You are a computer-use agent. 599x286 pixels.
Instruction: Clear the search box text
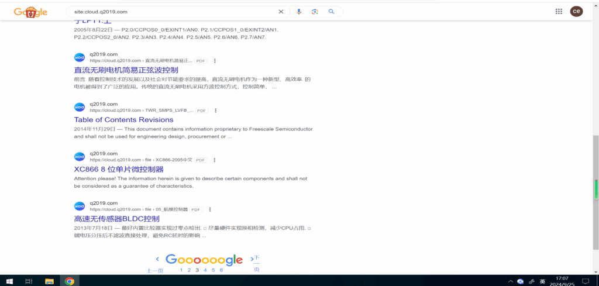click(x=281, y=12)
